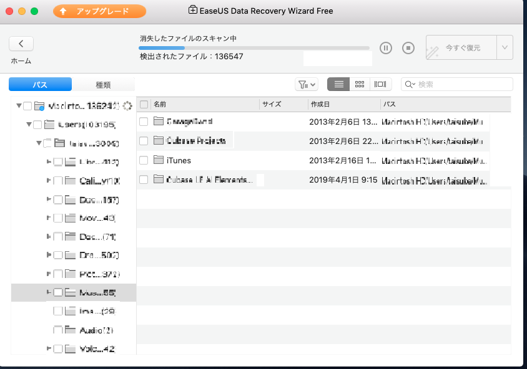Select the iTunes folder name in the list
The width and height of the screenshot is (527, 369).
click(x=179, y=161)
